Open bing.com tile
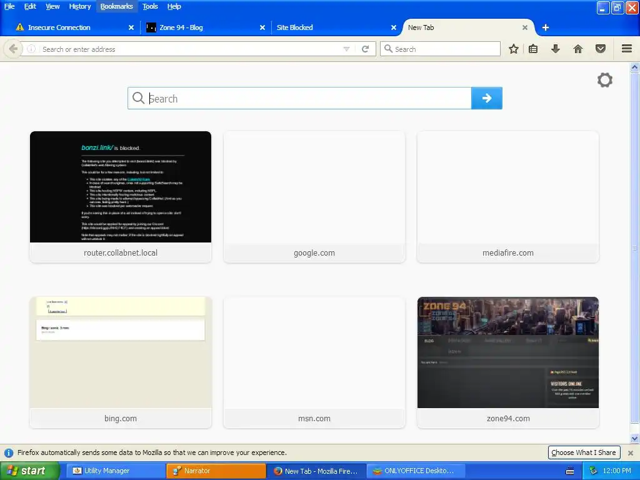 (121, 362)
